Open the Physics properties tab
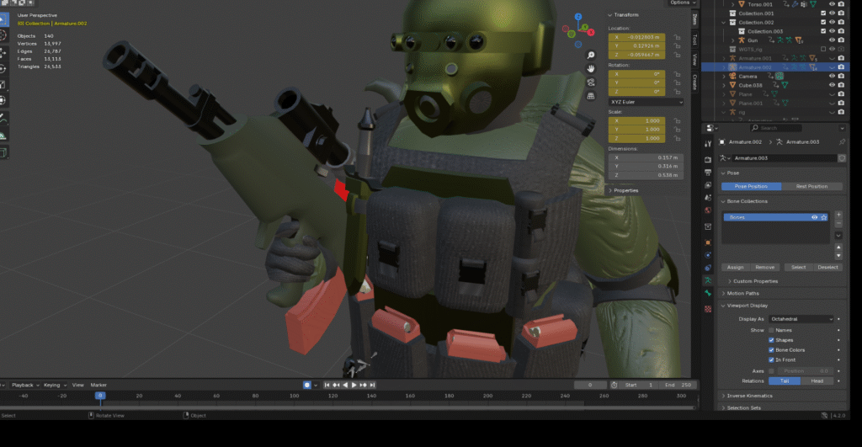Image resolution: width=862 pixels, height=447 pixels. click(x=708, y=255)
